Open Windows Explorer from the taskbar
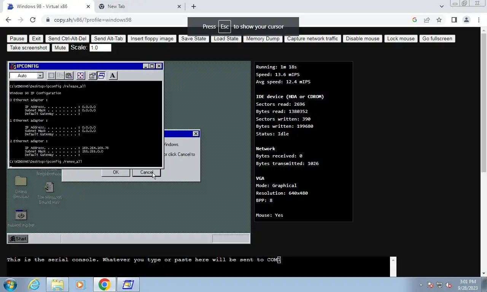 [x=57, y=284]
